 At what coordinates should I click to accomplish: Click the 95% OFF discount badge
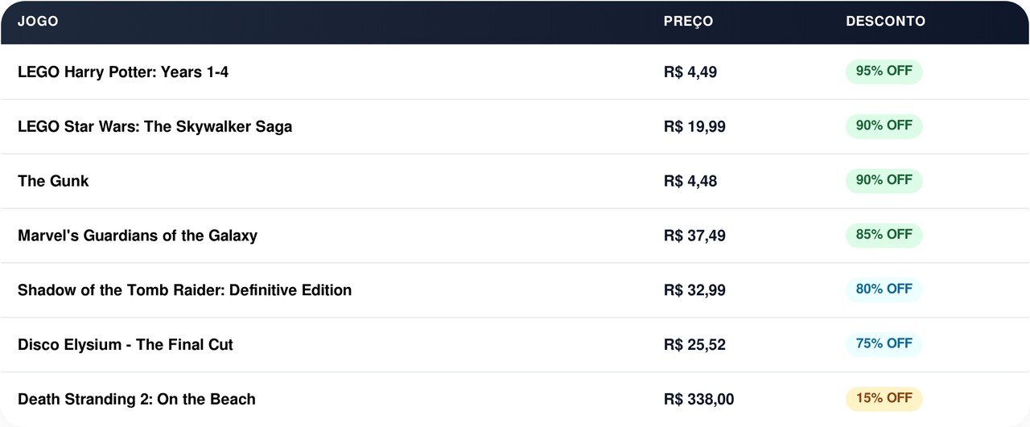(x=884, y=72)
